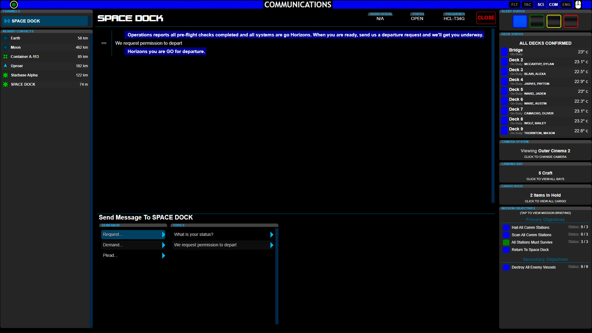Viewport: 592px width, 333px height.
Task: Select the Starbase Alpha station icon
Action: pyautogui.click(x=5, y=75)
